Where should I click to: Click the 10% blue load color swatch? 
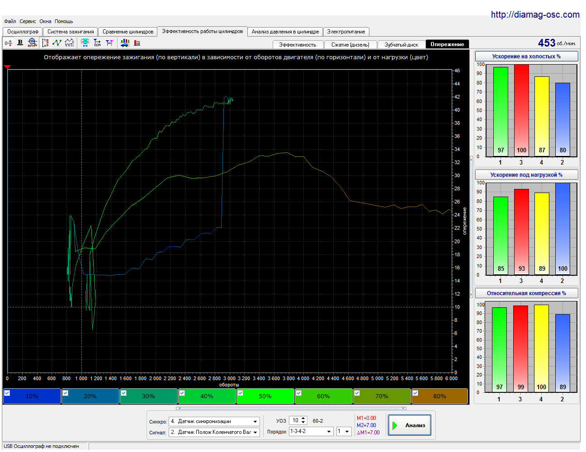32,396
